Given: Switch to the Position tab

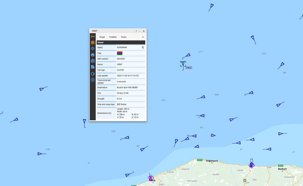Looking at the screenshot, I should [x=113, y=37].
